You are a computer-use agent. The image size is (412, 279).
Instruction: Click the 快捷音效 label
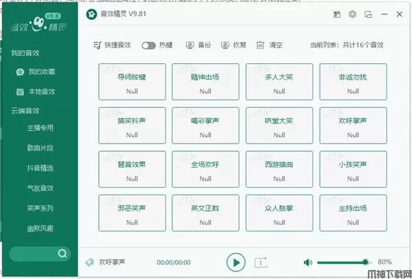[x=117, y=45]
